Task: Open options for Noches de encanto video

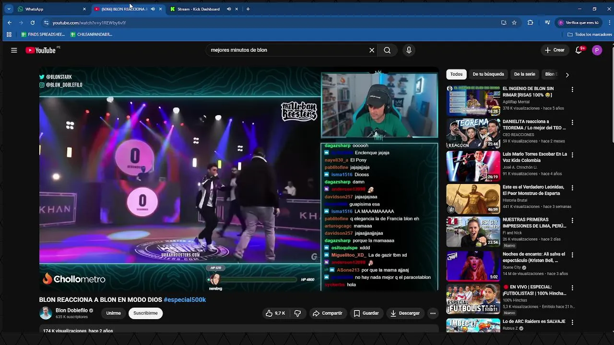Action: (x=572, y=255)
